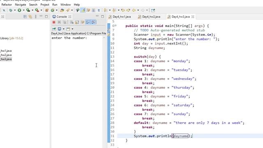Screen dimensions: 263x148
Task: Click the Pin Console icon
Action: tap(54, 29)
